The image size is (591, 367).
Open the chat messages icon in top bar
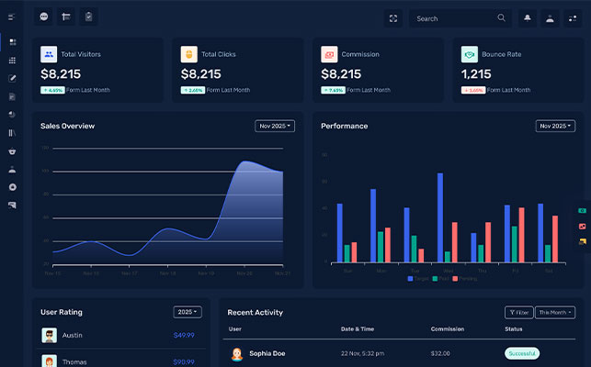pyautogui.click(x=44, y=17)
